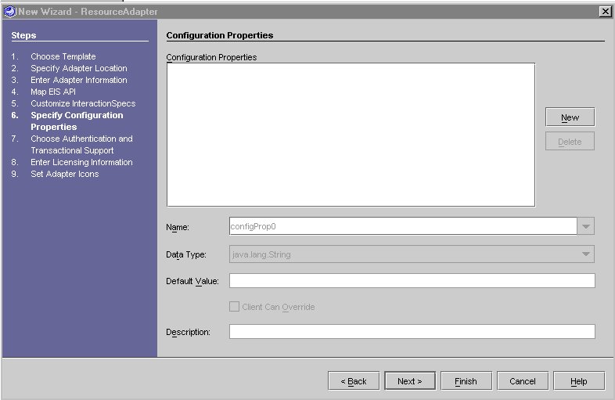
Task: Click inside the Configuration Properties list
Action: [x=351, y=135]
